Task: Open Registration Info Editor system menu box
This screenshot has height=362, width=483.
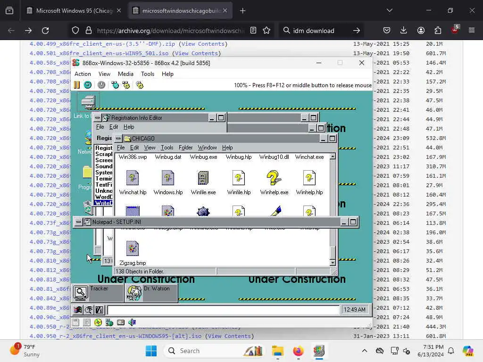Action: click(x=97, y=117)
